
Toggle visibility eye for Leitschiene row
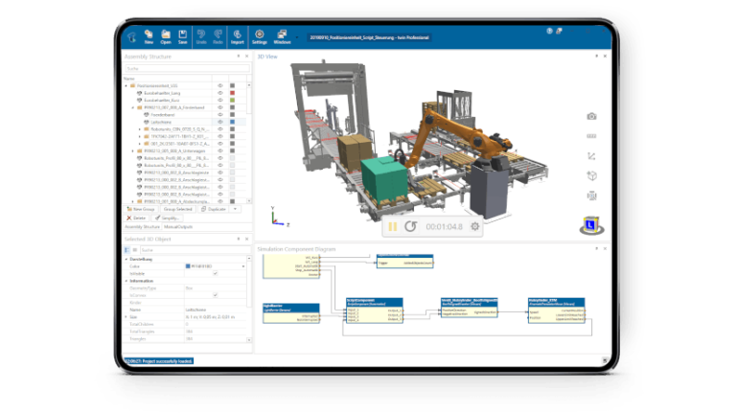tap(220, 122)
